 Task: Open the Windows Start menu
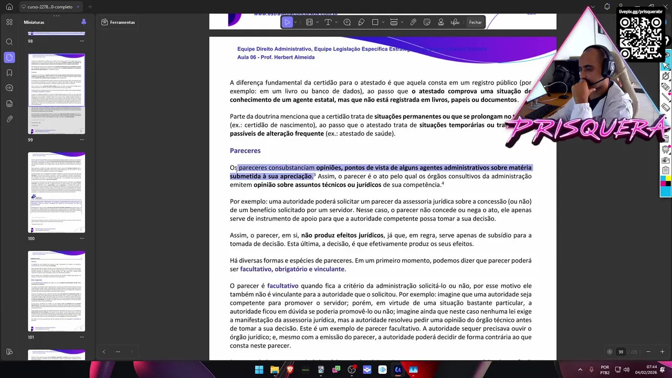[259, 370]
